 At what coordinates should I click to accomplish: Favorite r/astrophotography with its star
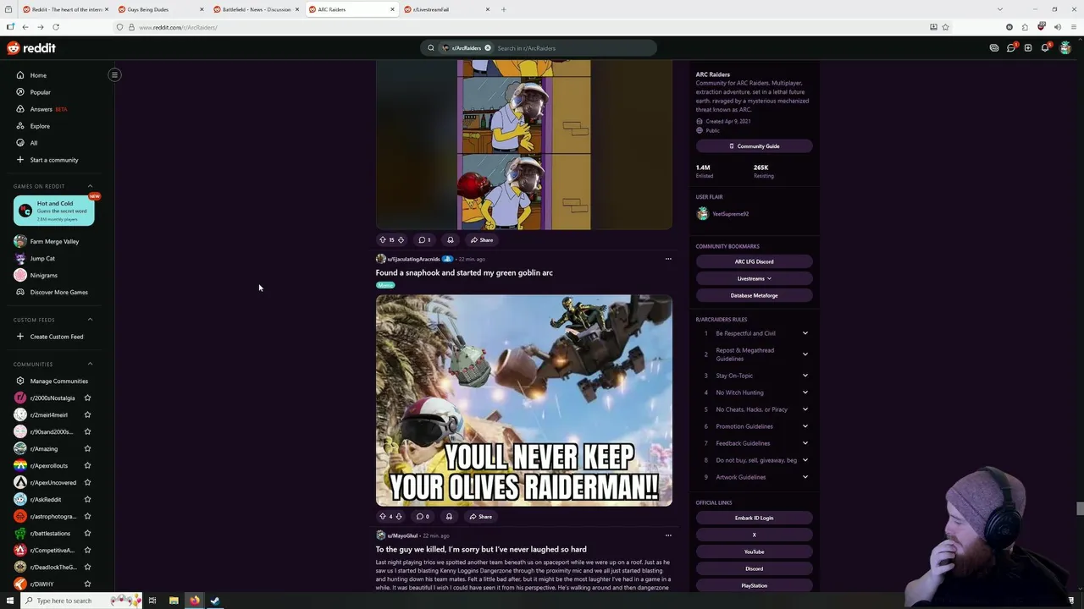pos(87,516)
